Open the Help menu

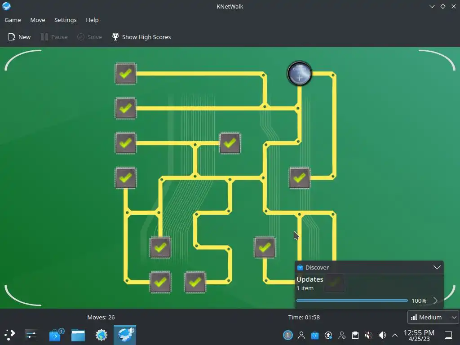tap(92, 20)
